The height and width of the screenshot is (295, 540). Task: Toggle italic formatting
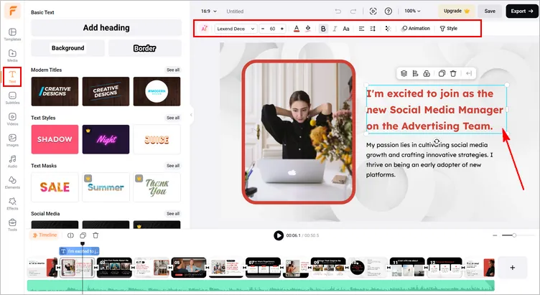coord(335,29)
